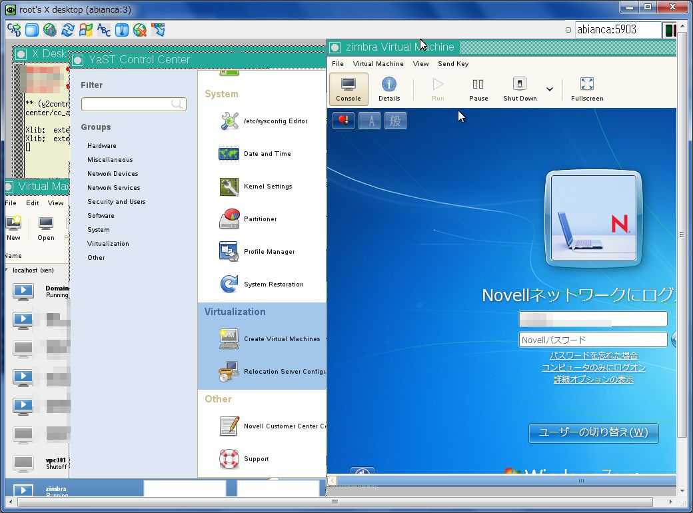Open the Send Key menu
The width and height of the screenshot is (693, 513).
453,64
